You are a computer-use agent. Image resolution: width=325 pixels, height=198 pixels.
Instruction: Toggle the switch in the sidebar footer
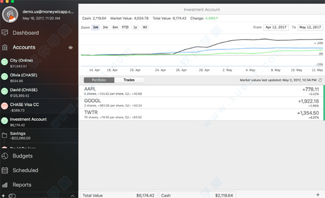point(12,196)
